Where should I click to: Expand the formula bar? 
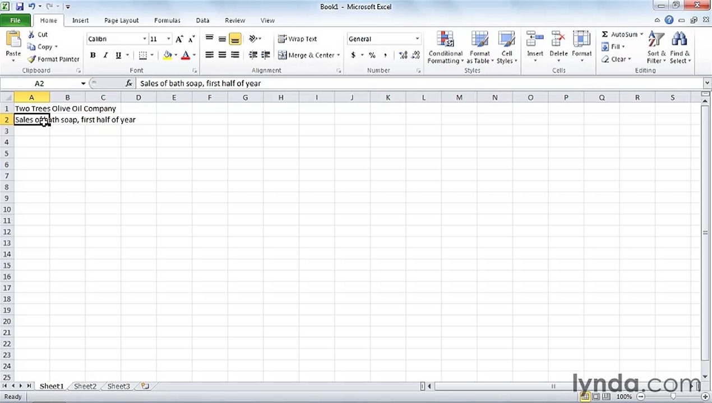click(x=707, y=83)
